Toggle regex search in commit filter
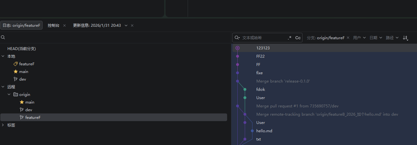Screen dimensions: 417x145 tap(290, 38)
